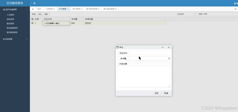Click the window icon in the 库位 dialog title

tap(117, 47)
